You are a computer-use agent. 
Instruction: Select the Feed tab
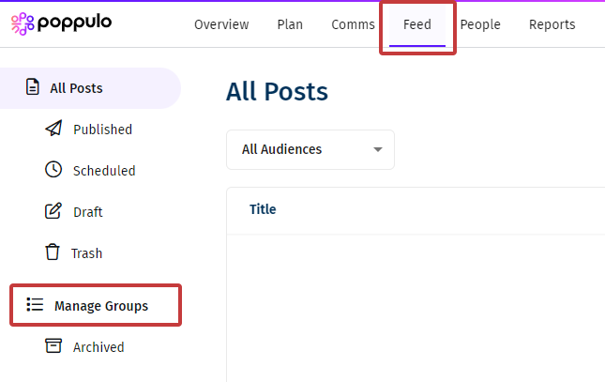click(x=417, y=24)
